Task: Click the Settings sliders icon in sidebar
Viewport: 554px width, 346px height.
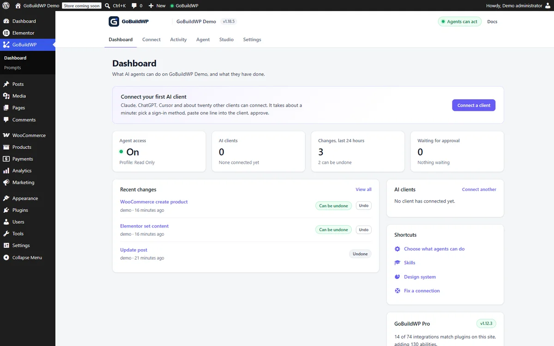Action: tap(6, 245)
